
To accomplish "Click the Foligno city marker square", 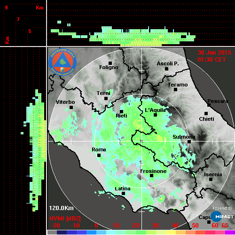I will [x=110, y=63].
